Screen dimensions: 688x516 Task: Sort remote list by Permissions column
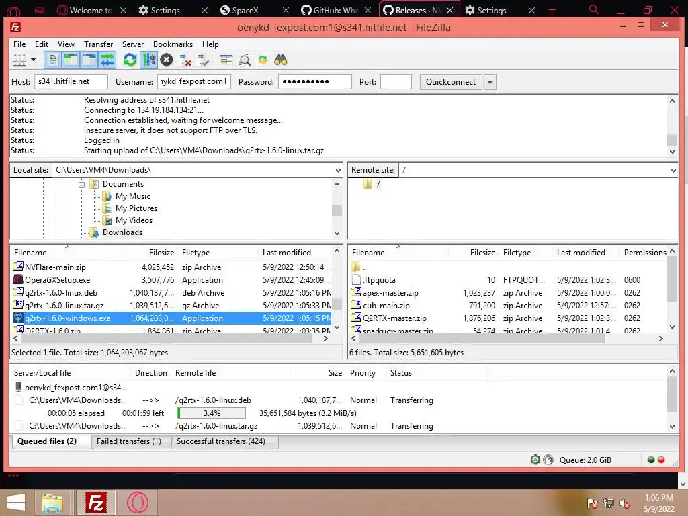pos(644,253)
